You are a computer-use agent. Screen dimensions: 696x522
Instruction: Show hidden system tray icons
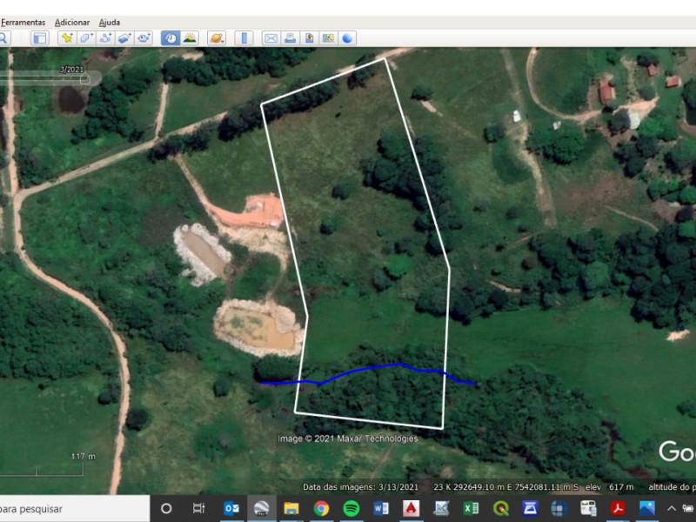coord(672,509)
